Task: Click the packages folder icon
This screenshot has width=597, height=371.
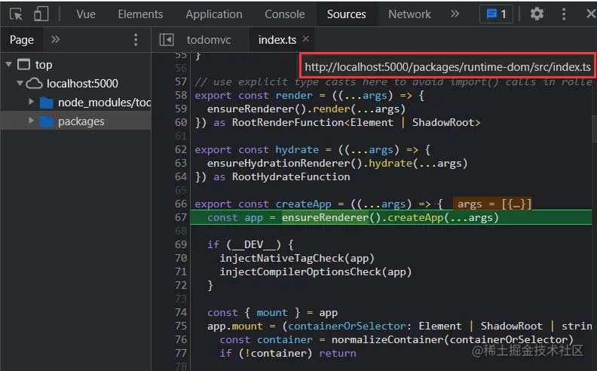Action: click(x=47, y=121)
